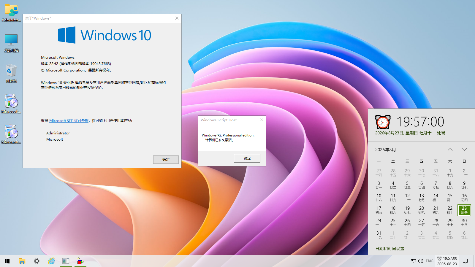Click August 22 初十 in the calendar

tap(450, 210)
